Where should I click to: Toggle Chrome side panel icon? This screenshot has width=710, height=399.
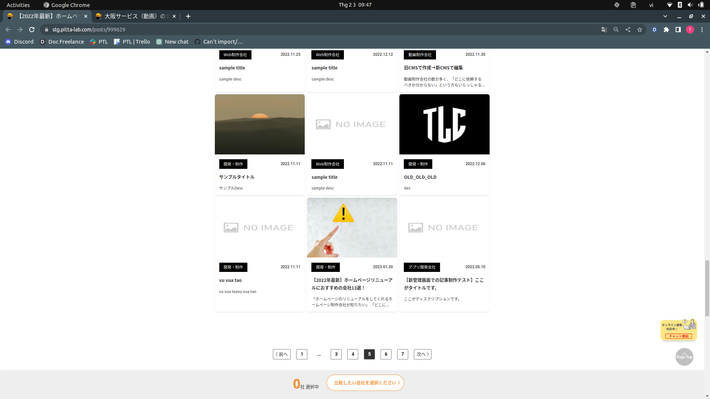coord(678,30)
